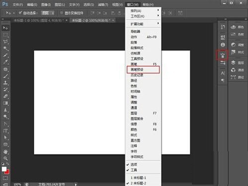Open the Character panel icon (A|)

(223, 73)
